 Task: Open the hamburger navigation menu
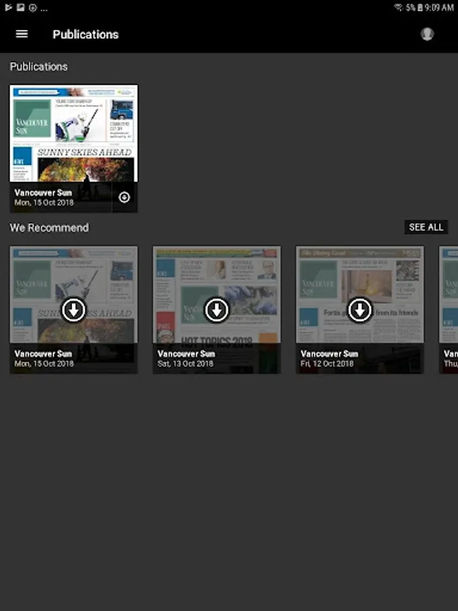click(x=22, y=35)
